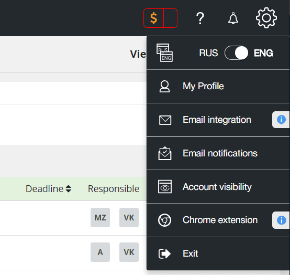290x275 pixels.
Task: Sort by Deadline using the arrows
Action: [x=69, y=189]
